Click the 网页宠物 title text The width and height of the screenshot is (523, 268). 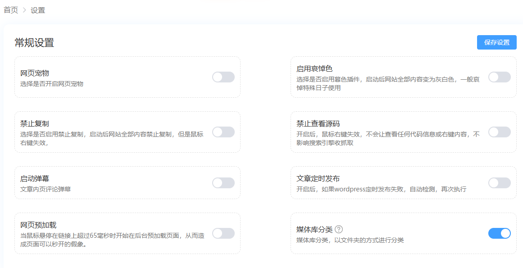pos(35,73)
